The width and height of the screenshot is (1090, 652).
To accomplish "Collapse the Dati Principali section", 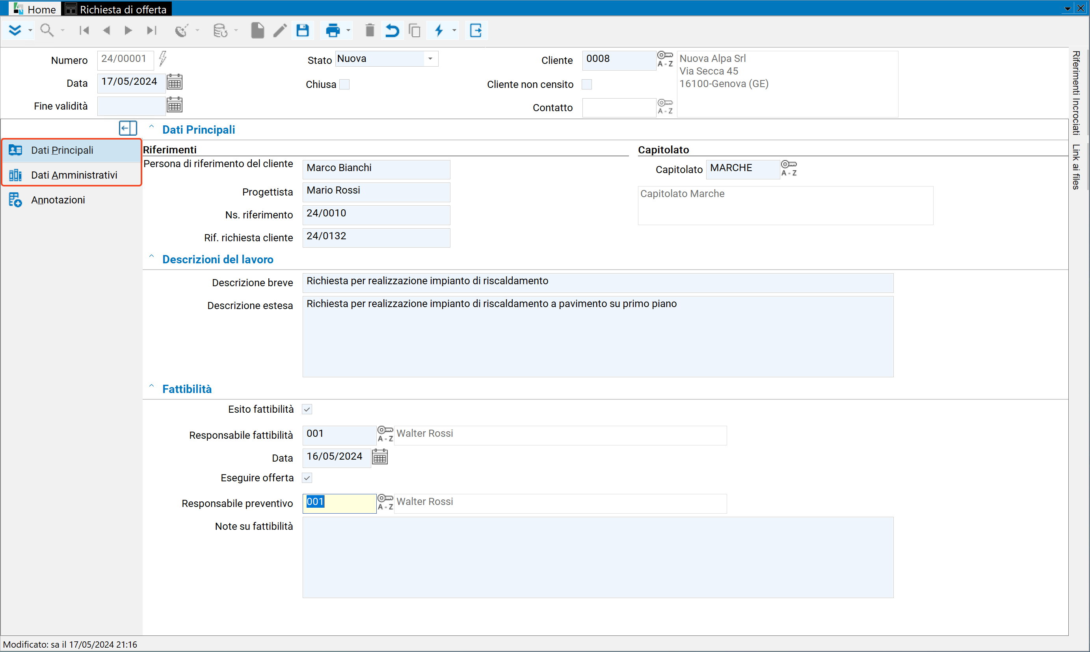I will tap(151, 127).
